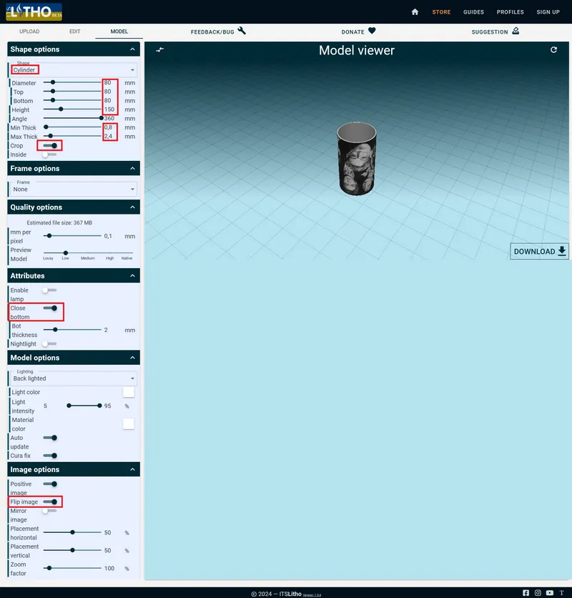
Task: Enable the Nightlight switch
Action: 49,344
